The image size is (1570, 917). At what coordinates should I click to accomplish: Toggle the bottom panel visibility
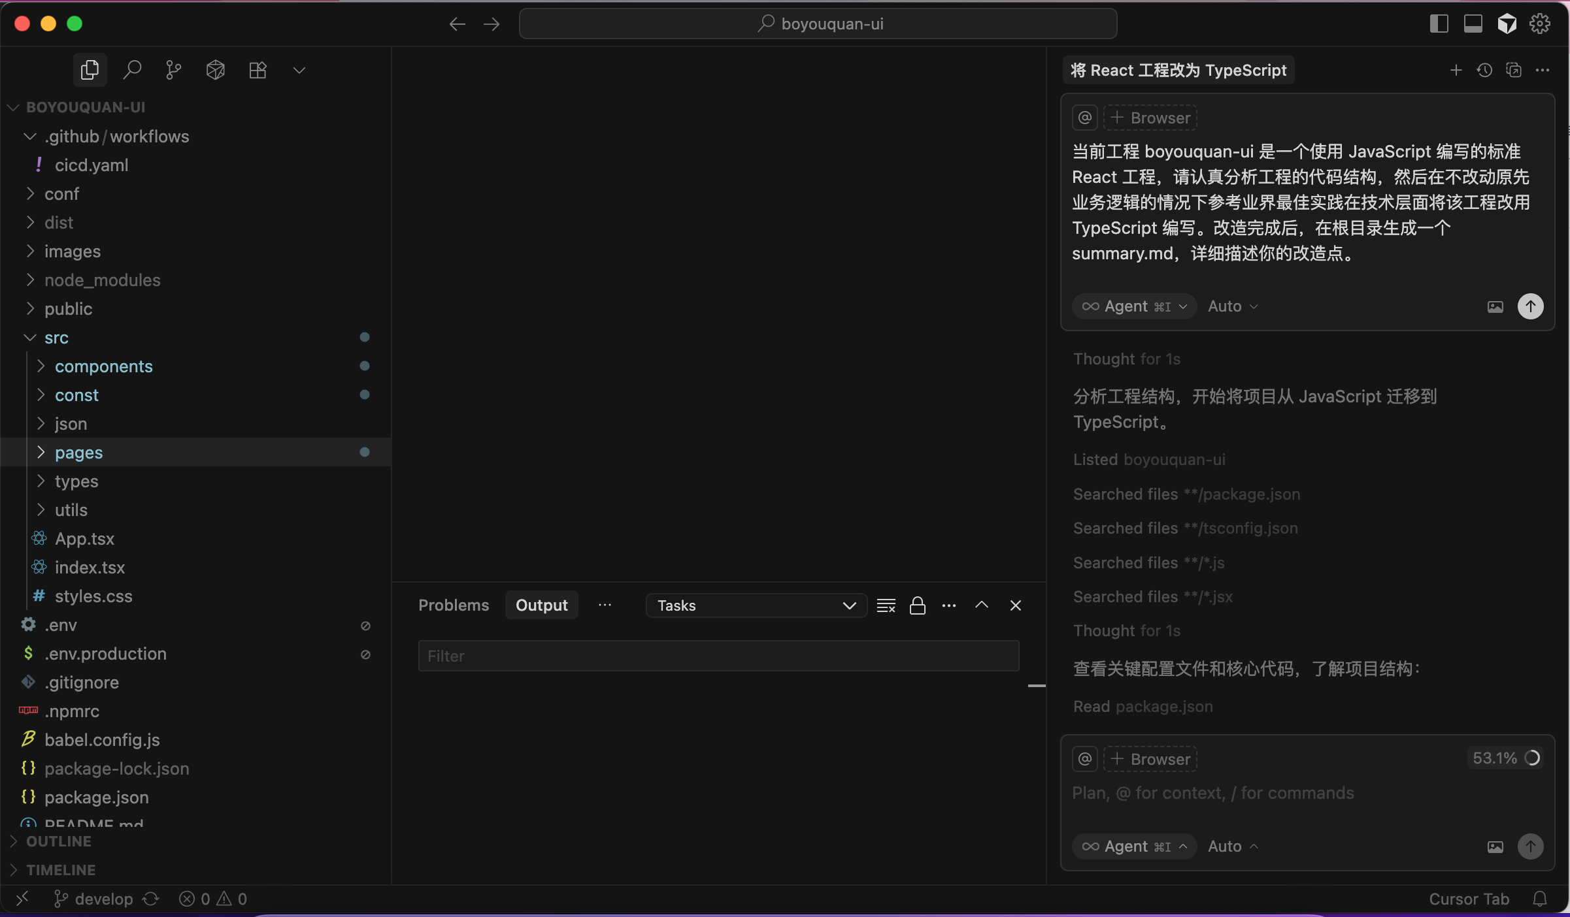coord(1473,24)
